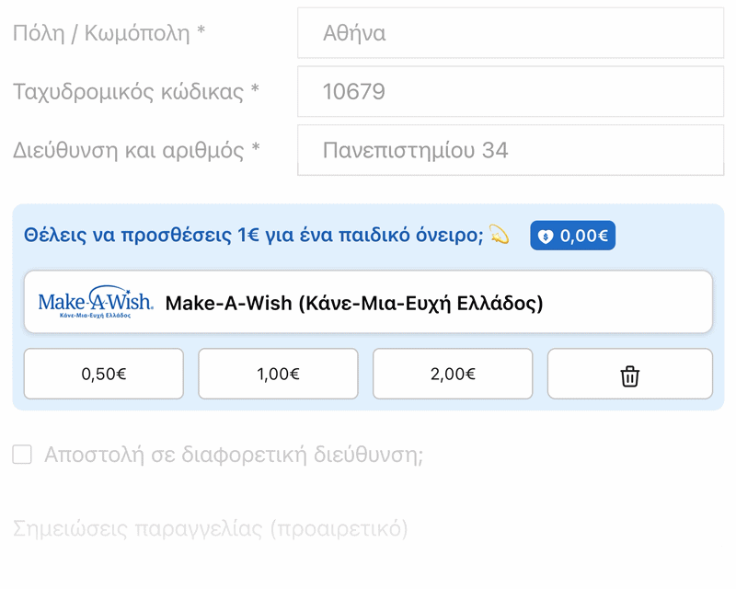Click the city field containing Αθήνα

tap(510, 32)
